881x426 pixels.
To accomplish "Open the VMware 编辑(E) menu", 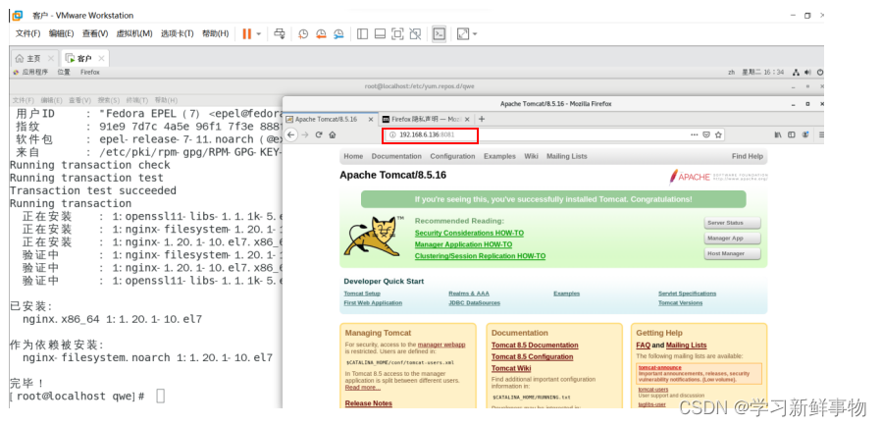I will pos(61,33).
